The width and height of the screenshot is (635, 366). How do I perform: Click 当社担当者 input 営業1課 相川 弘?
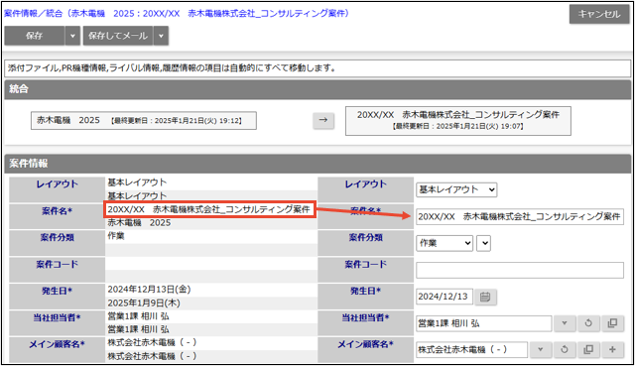coord(483,323)
